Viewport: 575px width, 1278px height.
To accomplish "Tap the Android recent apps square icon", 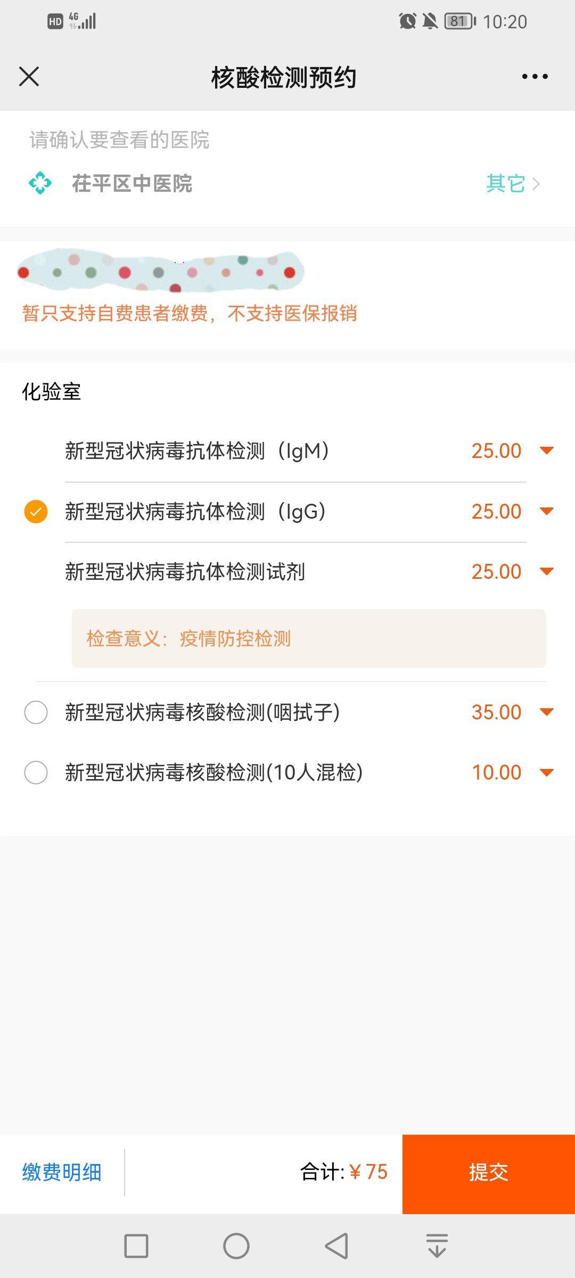I will 136,1246.
